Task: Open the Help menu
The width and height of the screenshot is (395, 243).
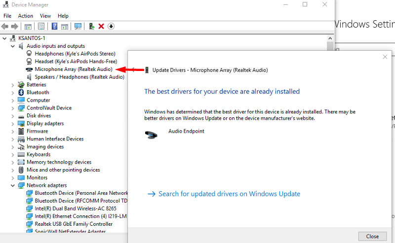Action: click(63, 16)
